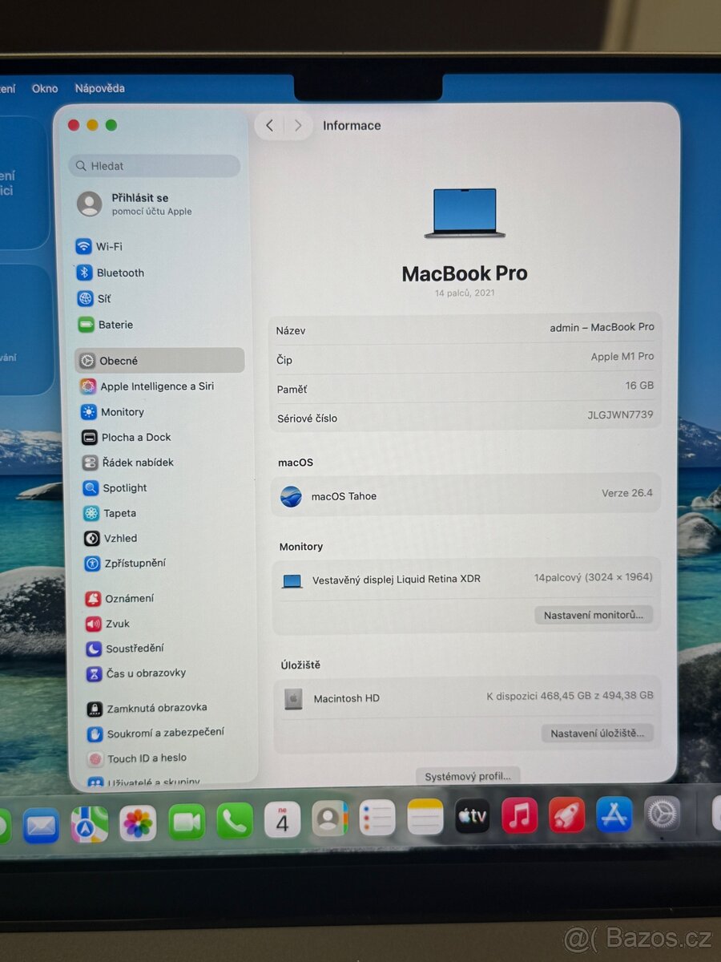Launch Apple TV from the Dock

(472, 816)
